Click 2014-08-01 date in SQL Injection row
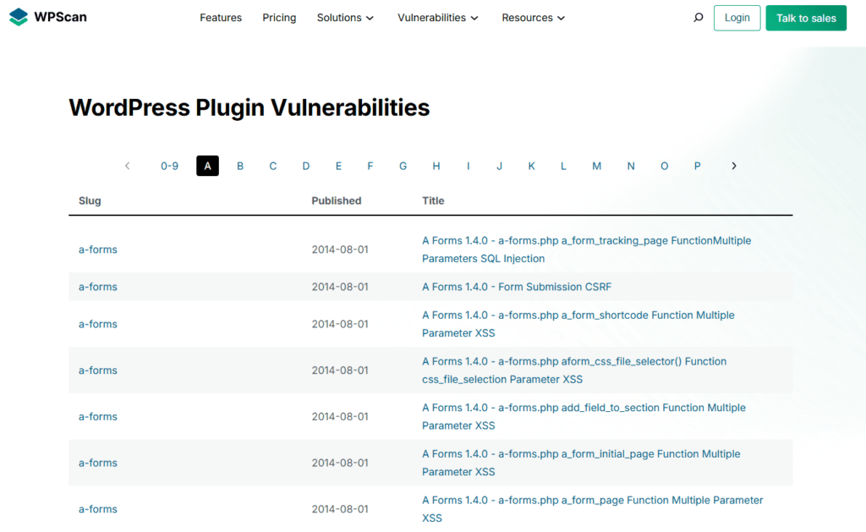Screen dimensions: 866x532 click(x=340, y=250)
